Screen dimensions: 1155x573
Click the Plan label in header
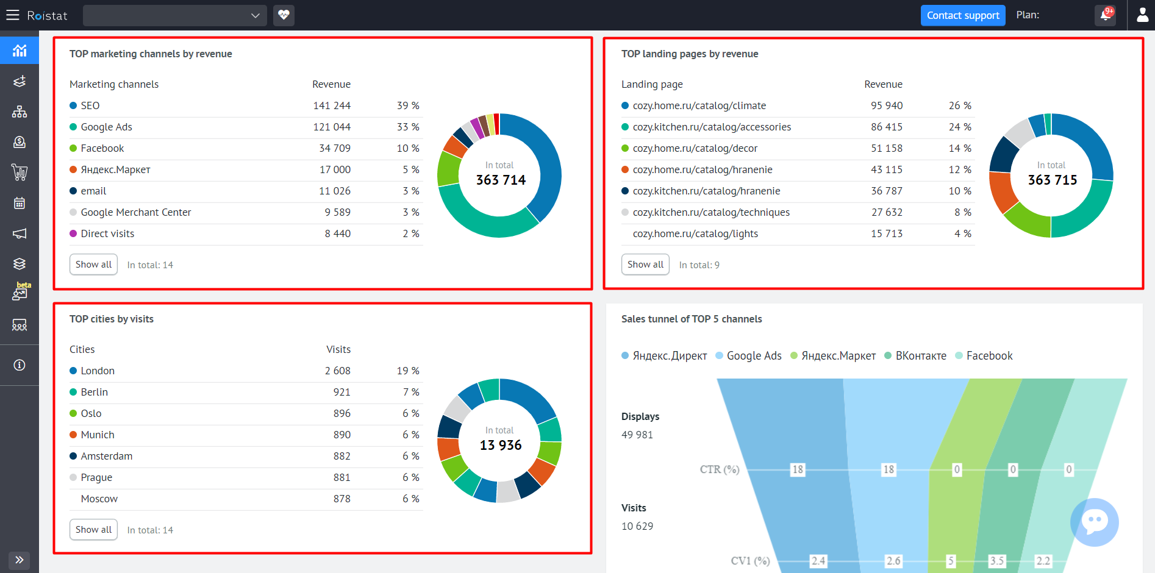1028,15
